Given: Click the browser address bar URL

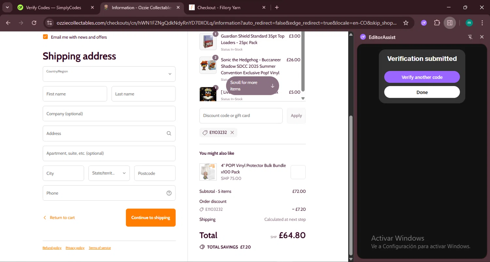Looking at the screenshot, I should tap(227, 23).
